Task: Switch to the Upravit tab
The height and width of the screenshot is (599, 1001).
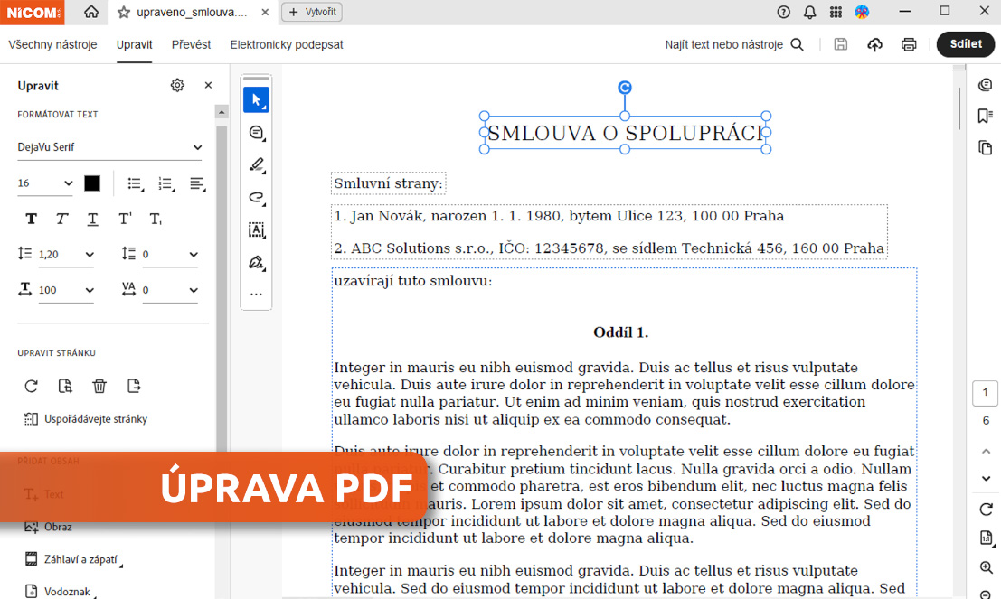Action: tap(134, 44)
